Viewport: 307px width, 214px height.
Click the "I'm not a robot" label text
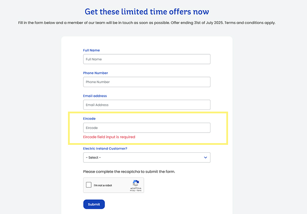(103, 186)
